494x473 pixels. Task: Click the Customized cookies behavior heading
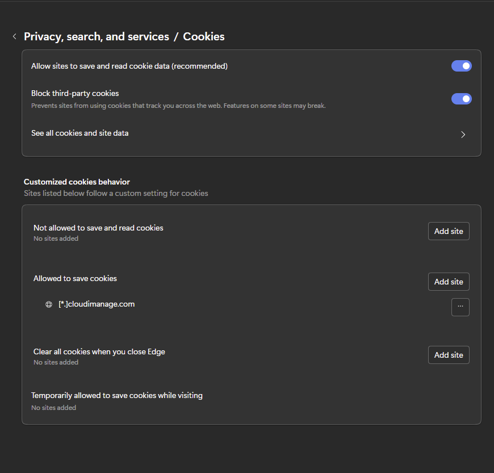click(x=77, y=182)
